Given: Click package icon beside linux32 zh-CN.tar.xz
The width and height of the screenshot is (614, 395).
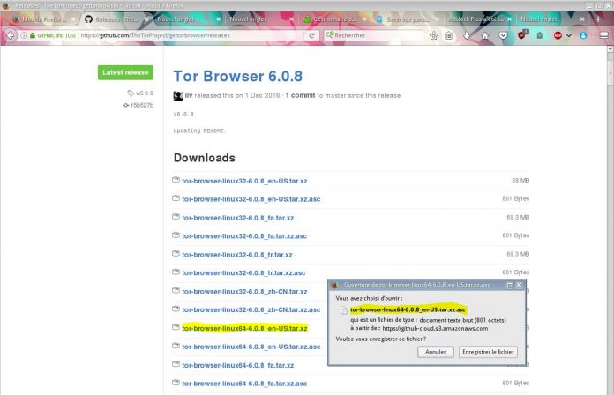Looking at the screenshot, I should tap(176, 291).
